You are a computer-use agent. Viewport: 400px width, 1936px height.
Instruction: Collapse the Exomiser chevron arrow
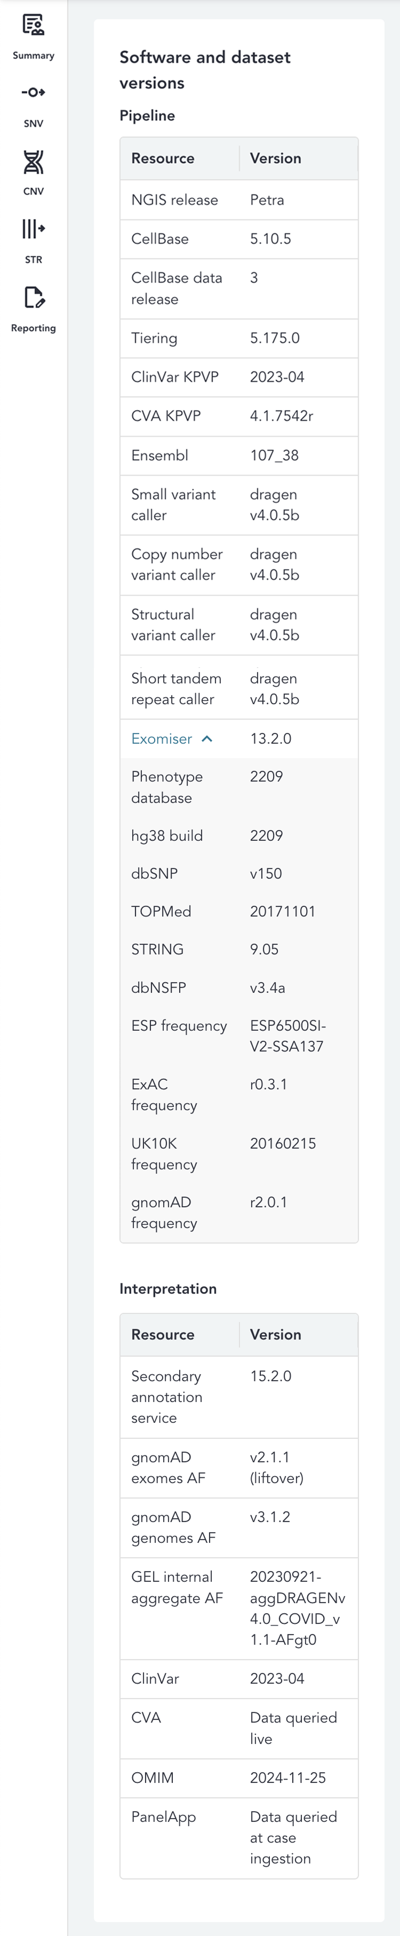(x=207, y=739)
